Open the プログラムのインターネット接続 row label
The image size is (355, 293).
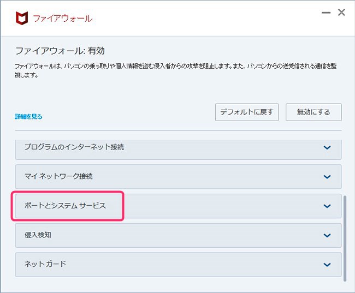[74, 147]
